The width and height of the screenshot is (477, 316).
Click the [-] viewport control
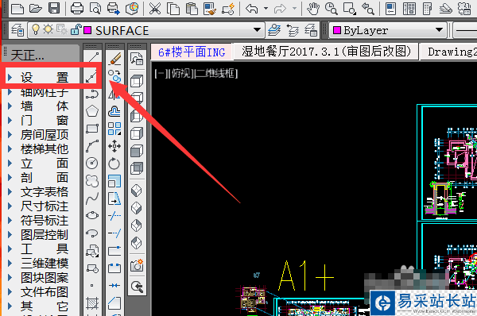pyautogui.click(x=161, y=74)
